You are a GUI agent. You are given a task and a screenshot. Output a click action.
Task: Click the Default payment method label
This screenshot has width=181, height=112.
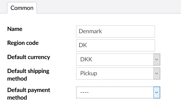29,94
